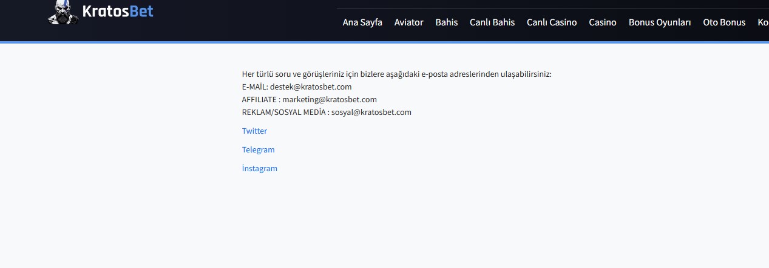The height and width of the screenshot is (268, 769).
Task: Select Bahis in the navigation bar
Action: [x=446, y=22]
